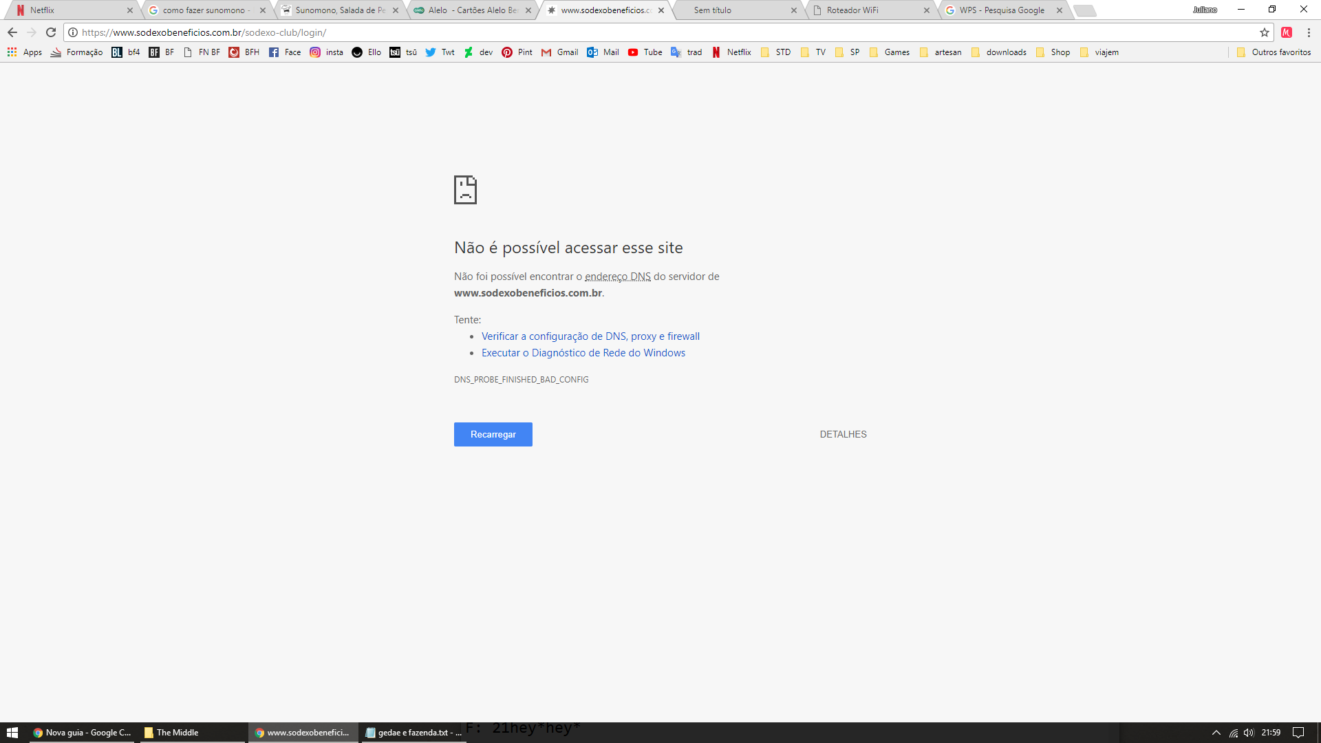Click the endereço DNS underlined term
This screenshot has width=1321, height=743.
coord(618,277)
